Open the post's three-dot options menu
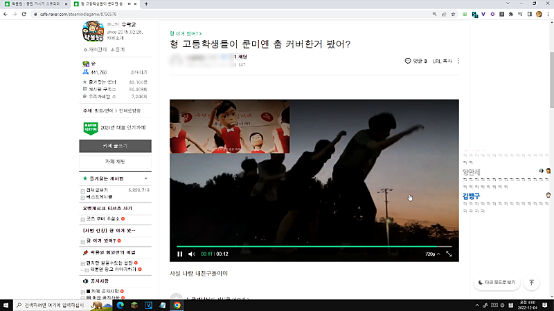Screen dimensions: 554x311 click(x=458, y=61)
